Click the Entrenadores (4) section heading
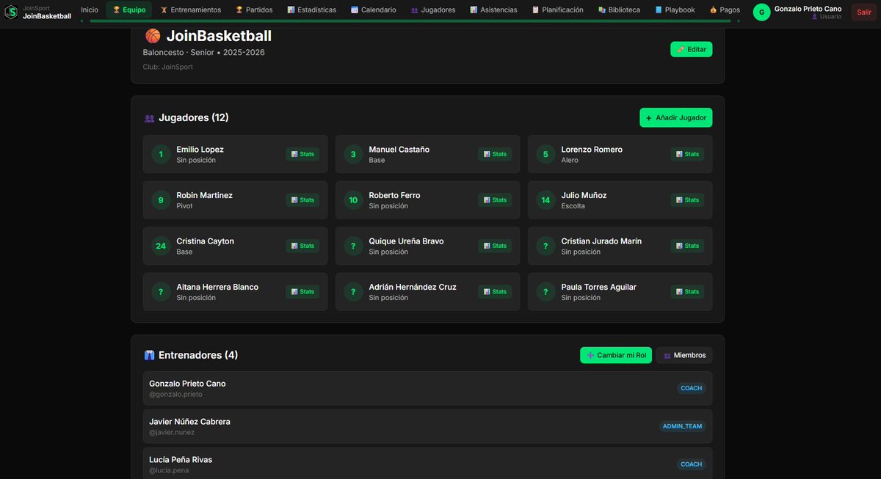The height and width of the screenshot is (479, 881). 198,355
